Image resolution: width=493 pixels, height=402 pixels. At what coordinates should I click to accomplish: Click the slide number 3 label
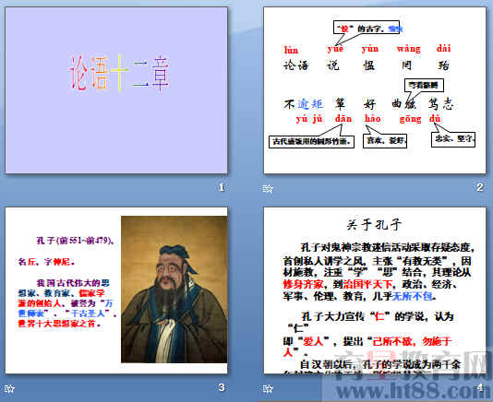tap(222, 387)
